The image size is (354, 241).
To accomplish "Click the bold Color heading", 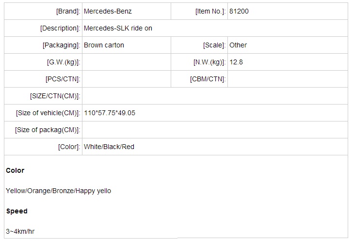I will 15,170.
